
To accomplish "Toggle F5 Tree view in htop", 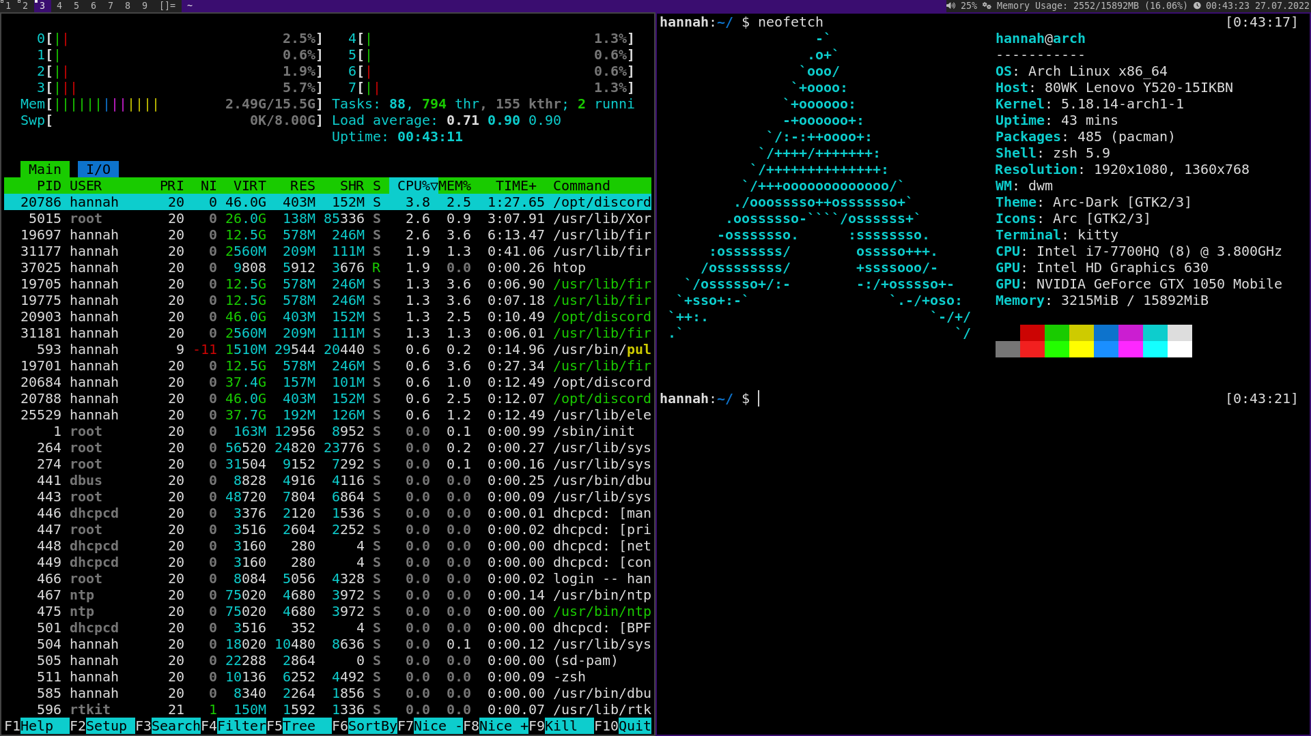I will pos(299,726).
